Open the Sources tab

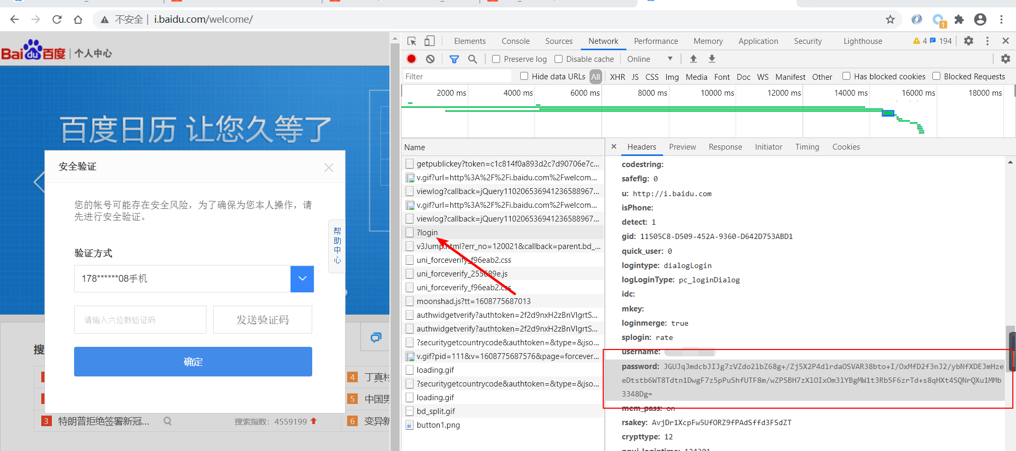tap(559, 41)
